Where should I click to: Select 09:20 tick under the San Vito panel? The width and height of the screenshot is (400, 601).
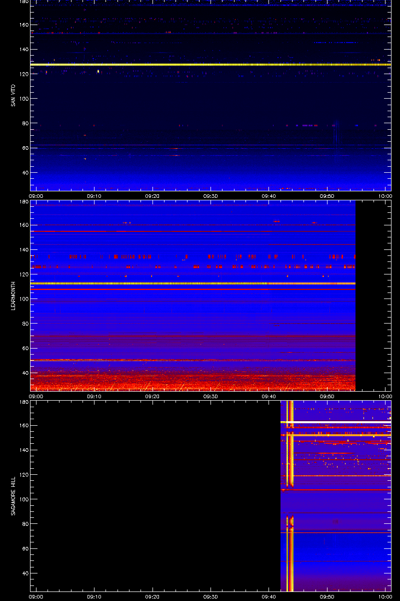point(152,196)
